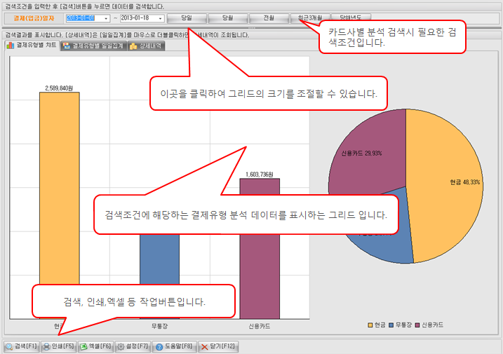This screenshot has height=354, width=503.
Task: Choose the 최근3개월 period button
Action: tap(310, 18)
